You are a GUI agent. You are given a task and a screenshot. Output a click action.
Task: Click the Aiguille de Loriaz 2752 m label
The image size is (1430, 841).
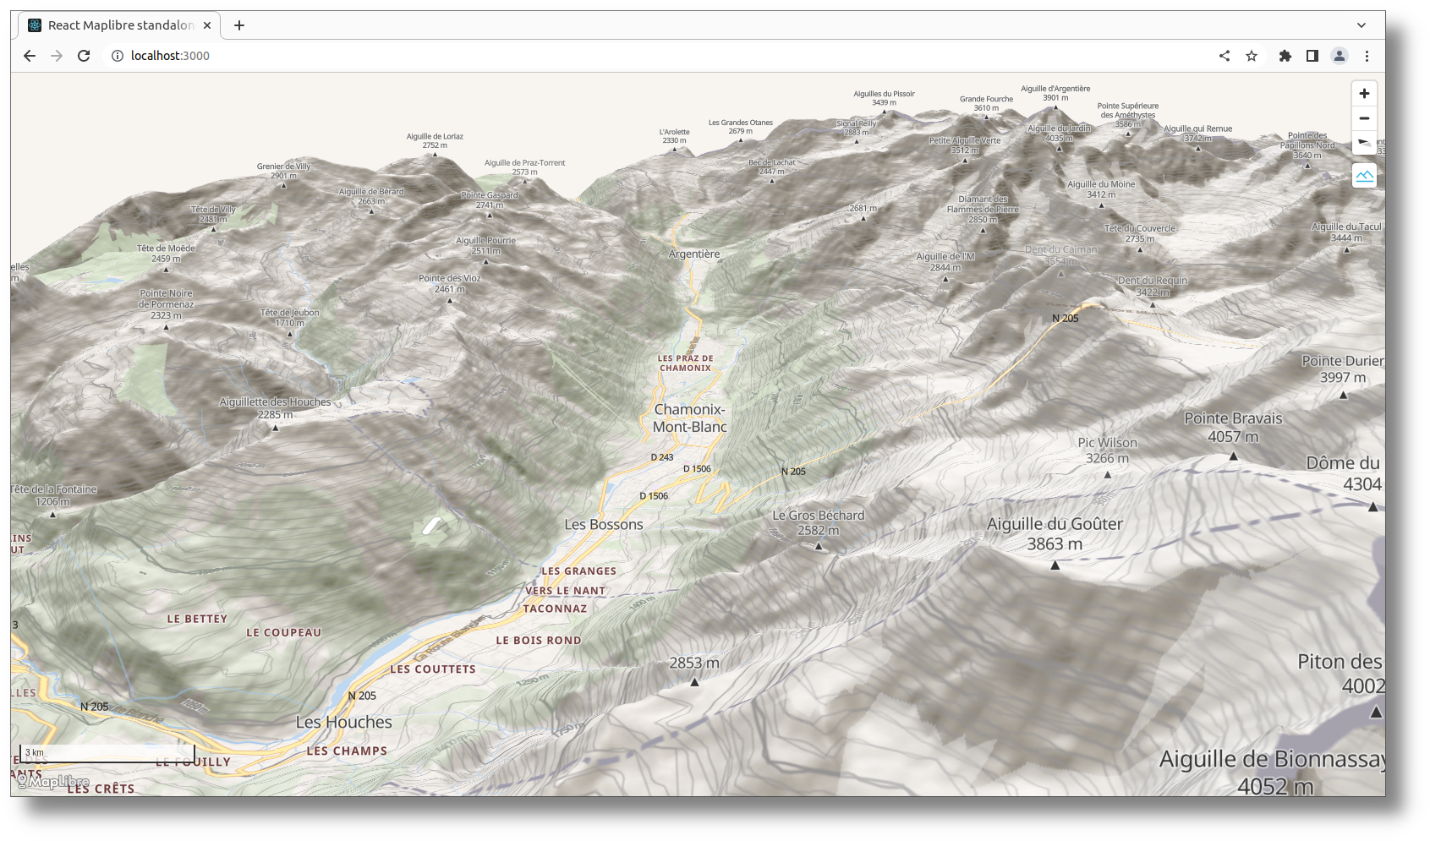(x=435, y=140)
